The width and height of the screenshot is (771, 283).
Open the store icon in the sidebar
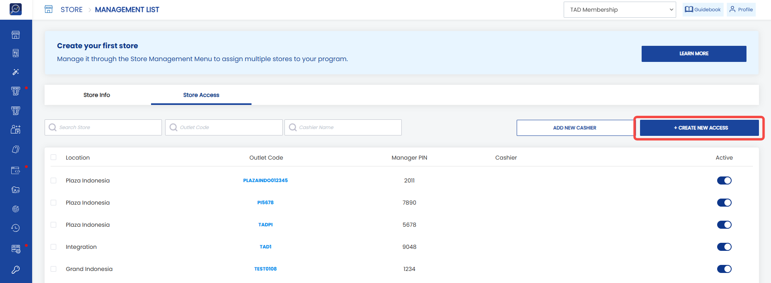point(16,35)
